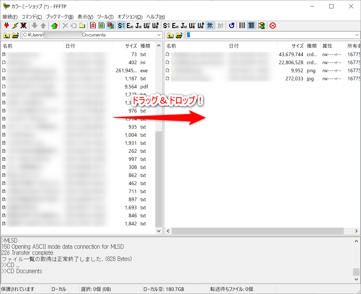Toggle the 無 no-conversion kanji code button

[210, 26]
